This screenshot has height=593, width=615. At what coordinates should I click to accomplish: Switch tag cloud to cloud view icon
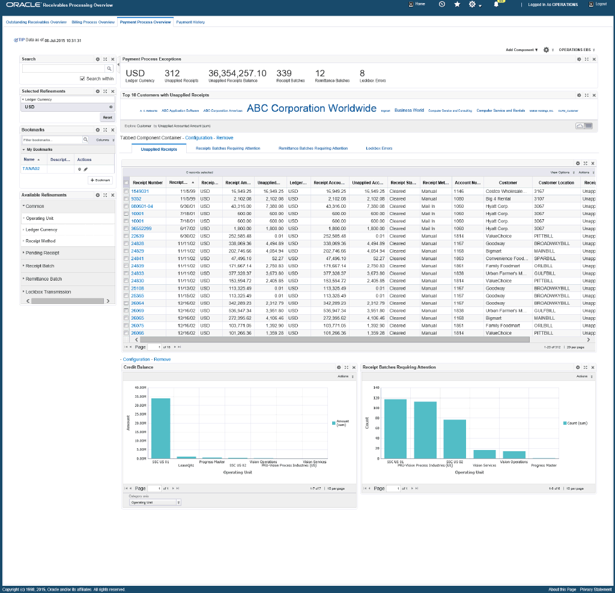pyautogui.click(x=580, y=126)
